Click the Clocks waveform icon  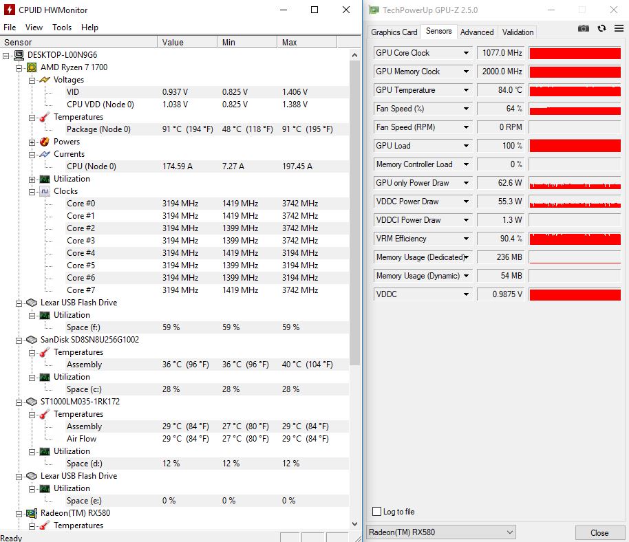[x=45, y=191]
